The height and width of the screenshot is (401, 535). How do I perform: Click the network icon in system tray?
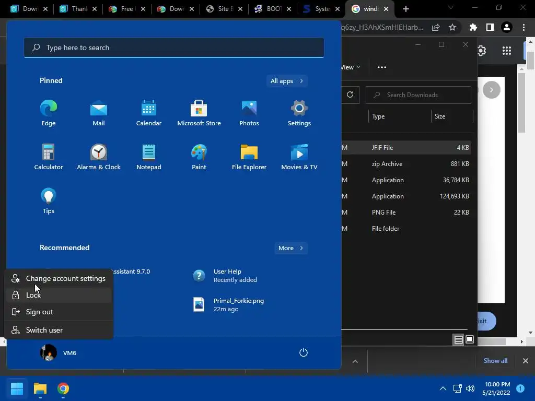pos(457,388)
